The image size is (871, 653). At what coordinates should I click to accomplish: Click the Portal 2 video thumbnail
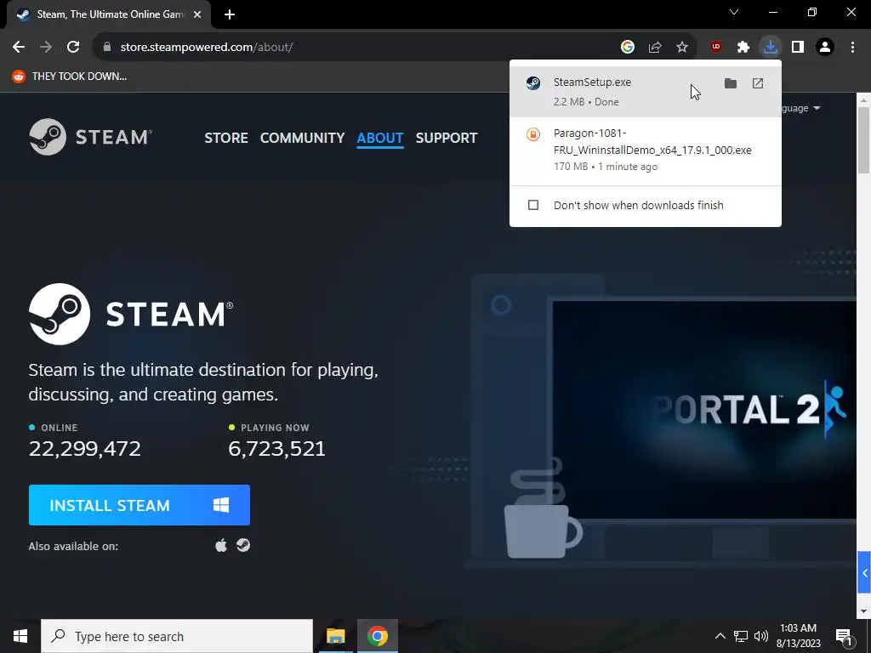click(x=704, y=410)
